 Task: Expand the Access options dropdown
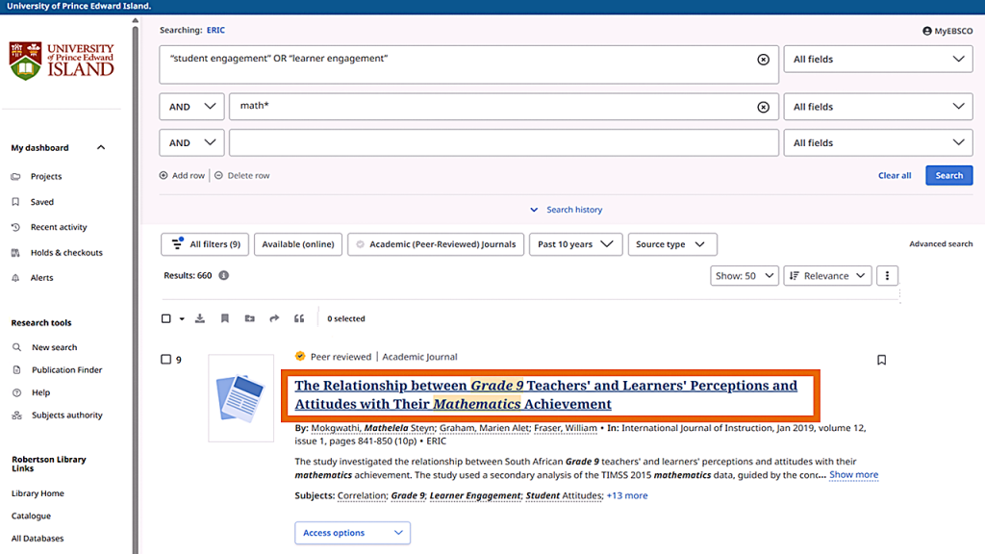click(352, 533)
